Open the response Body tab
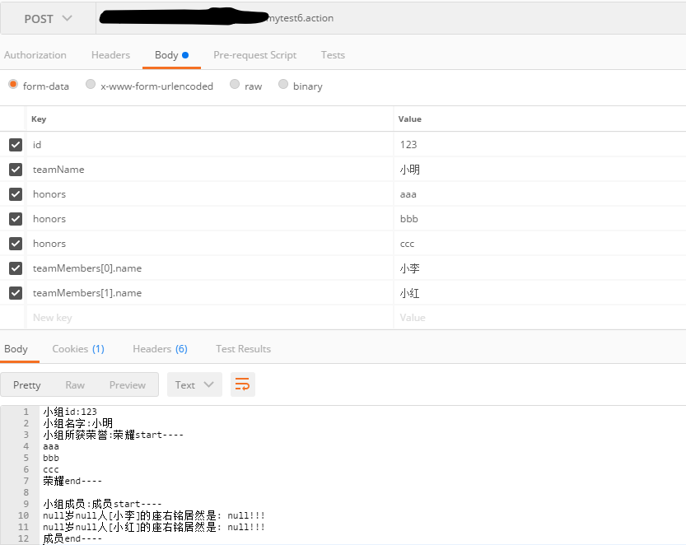 click(x=16, y=349)
